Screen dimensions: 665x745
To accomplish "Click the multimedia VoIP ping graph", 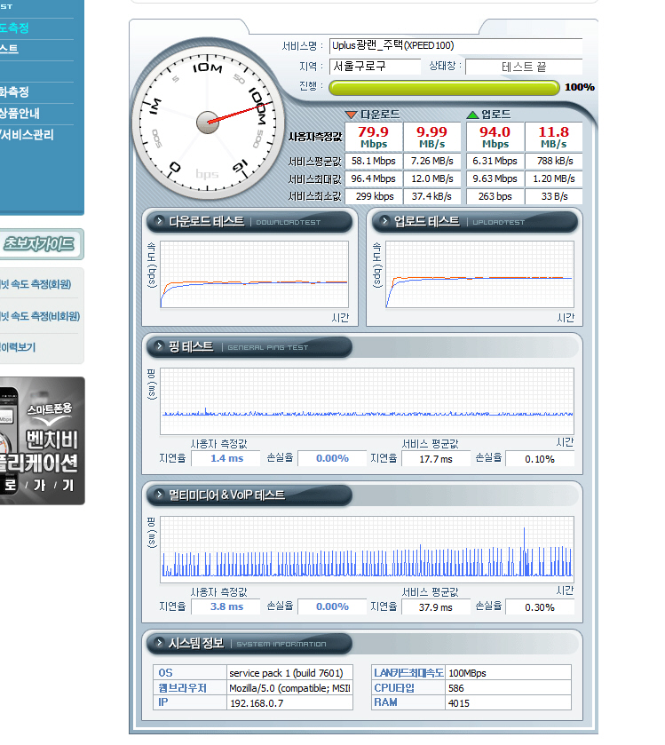I will pyautogui.click(x=367, y=550).
